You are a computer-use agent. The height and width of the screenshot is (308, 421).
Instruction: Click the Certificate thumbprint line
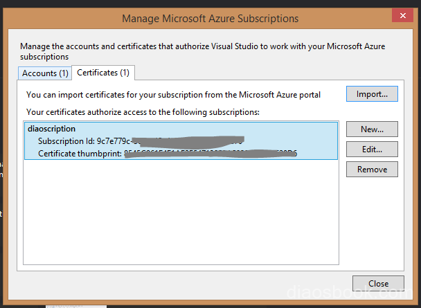pos(168,154)
